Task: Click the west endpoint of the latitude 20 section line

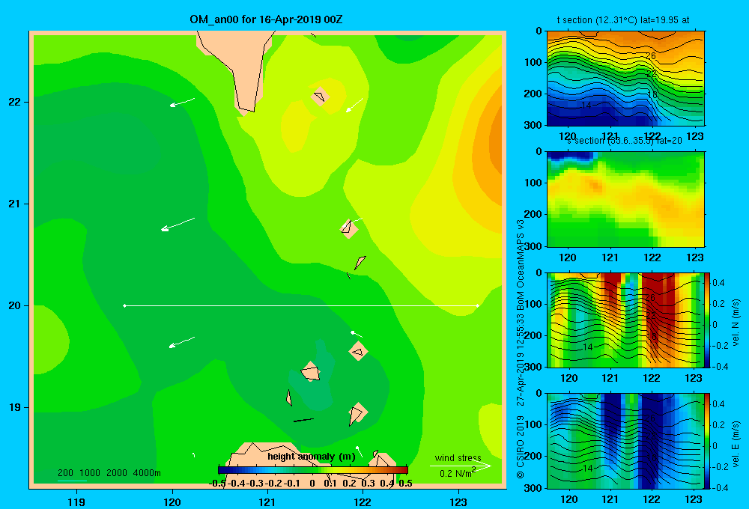Action: [124, 305]
